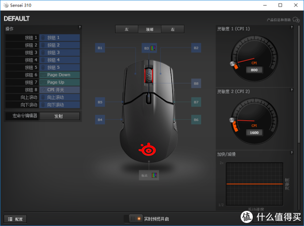Image resolution: width=304 pixels, height=226 pixels.
Task: Switch to the 右 view tab
Action: (173, 29)
